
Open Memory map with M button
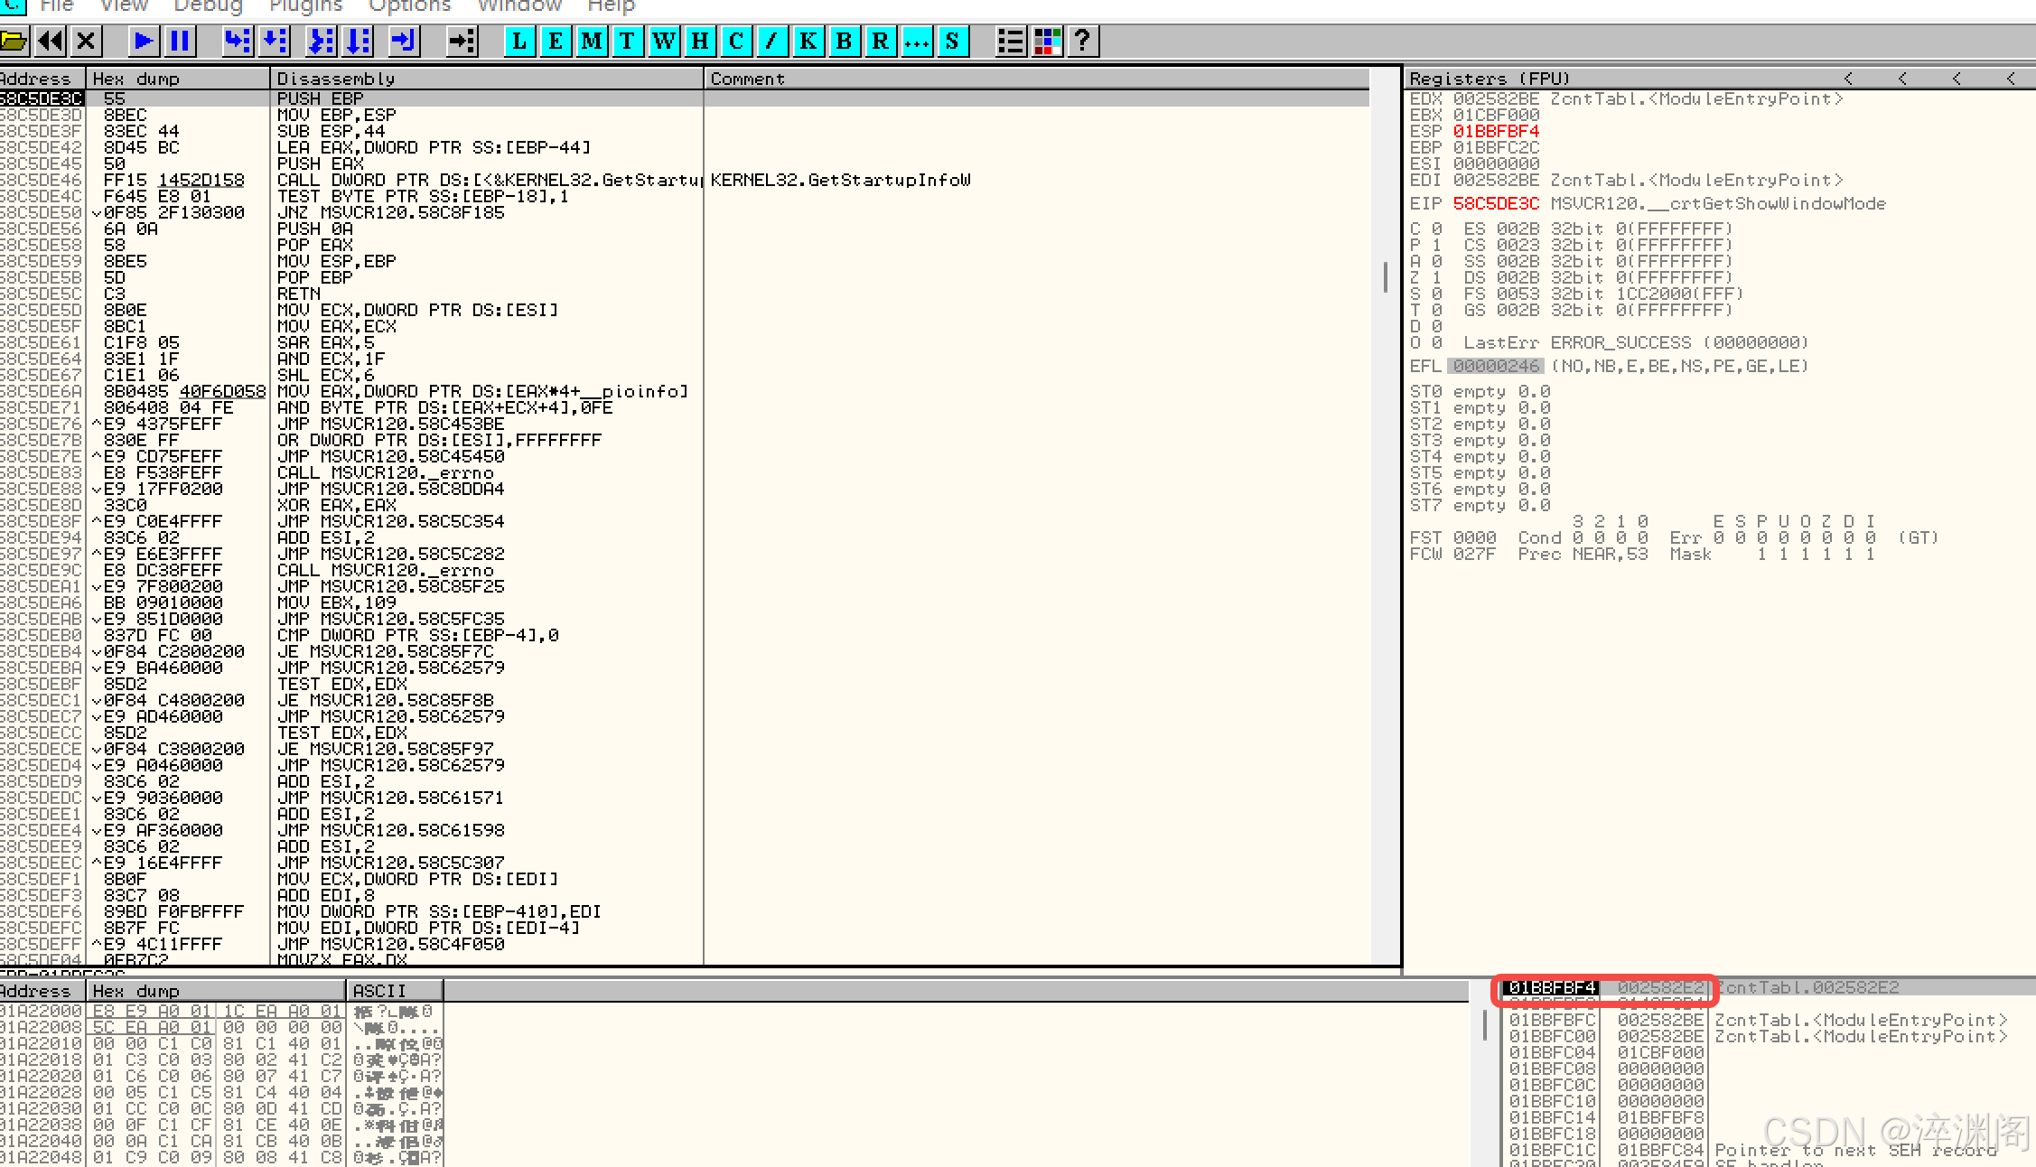coord(592,41)
